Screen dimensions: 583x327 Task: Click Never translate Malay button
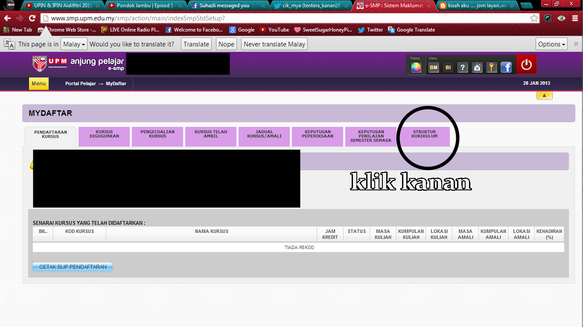tap(274, 44)
